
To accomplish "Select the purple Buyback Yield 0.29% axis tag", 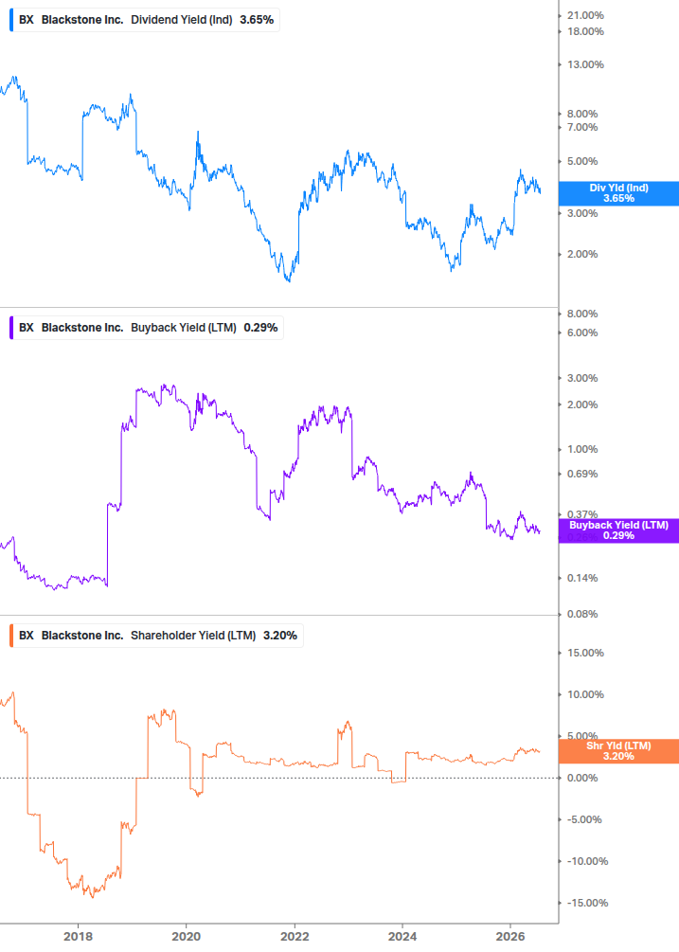I will 618,530.
